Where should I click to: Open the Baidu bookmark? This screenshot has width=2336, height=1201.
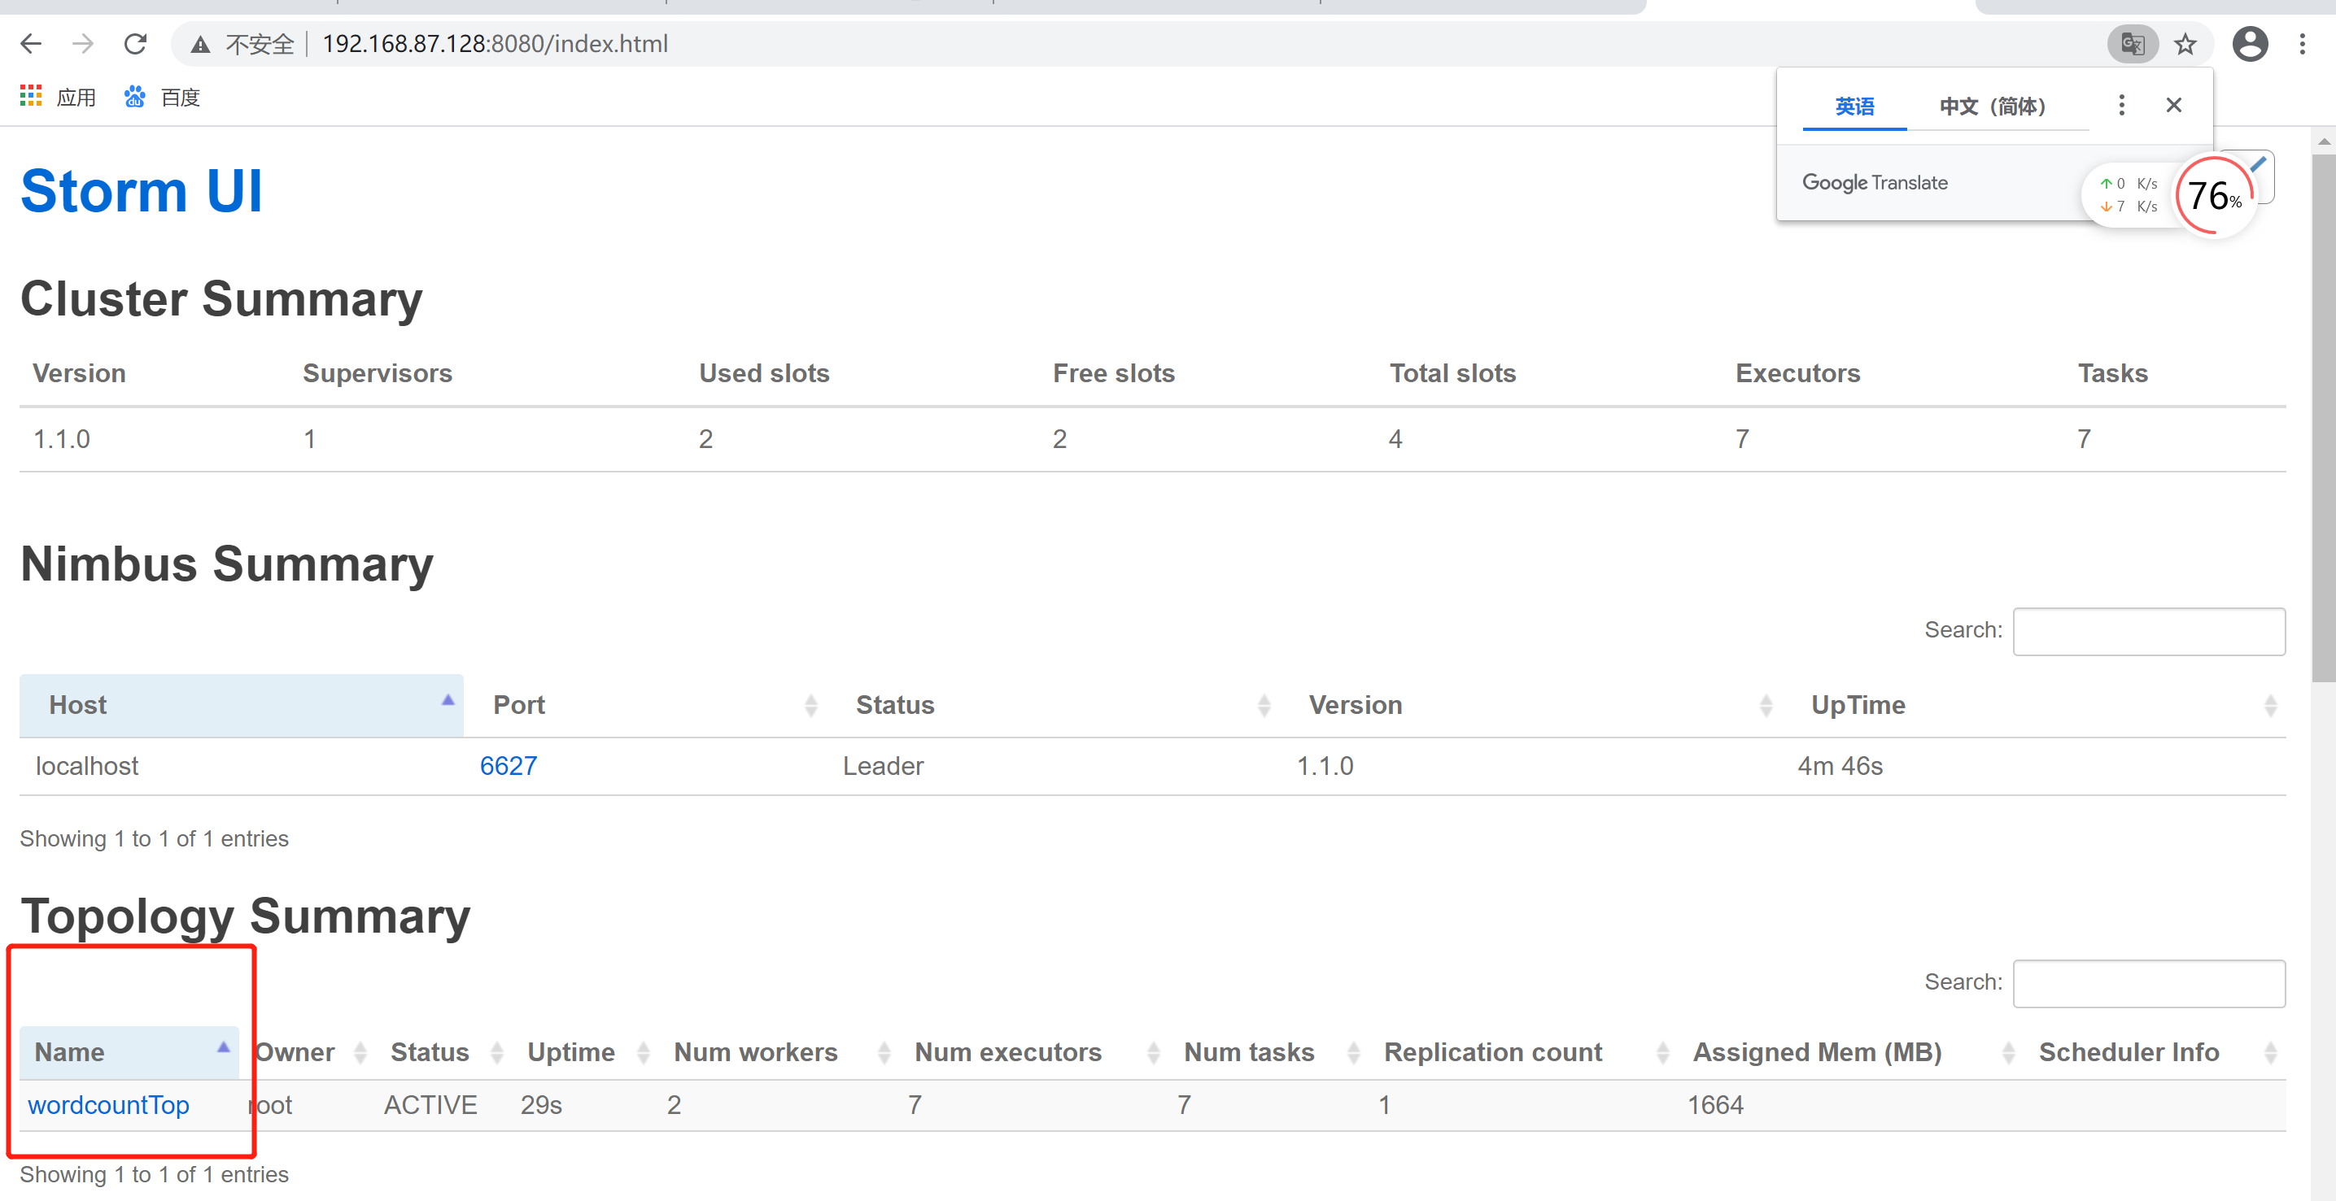[162, 97]
